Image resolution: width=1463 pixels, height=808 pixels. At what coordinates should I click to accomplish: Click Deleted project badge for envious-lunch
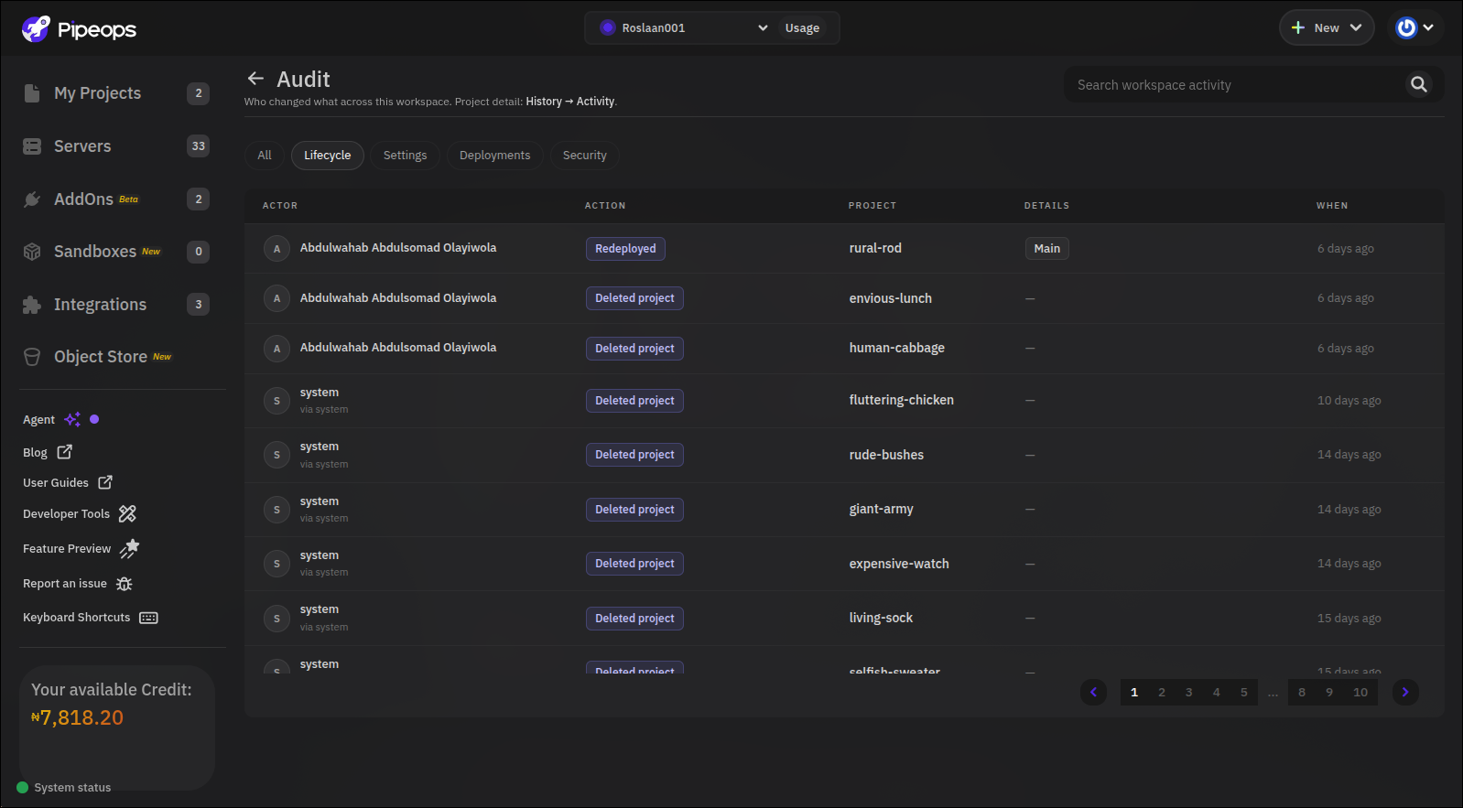634,298
